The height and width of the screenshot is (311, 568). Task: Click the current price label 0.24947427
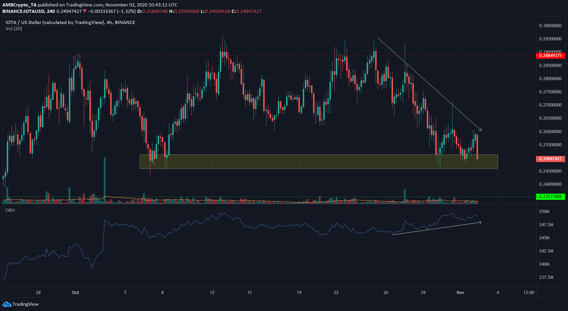pos(550,159)
